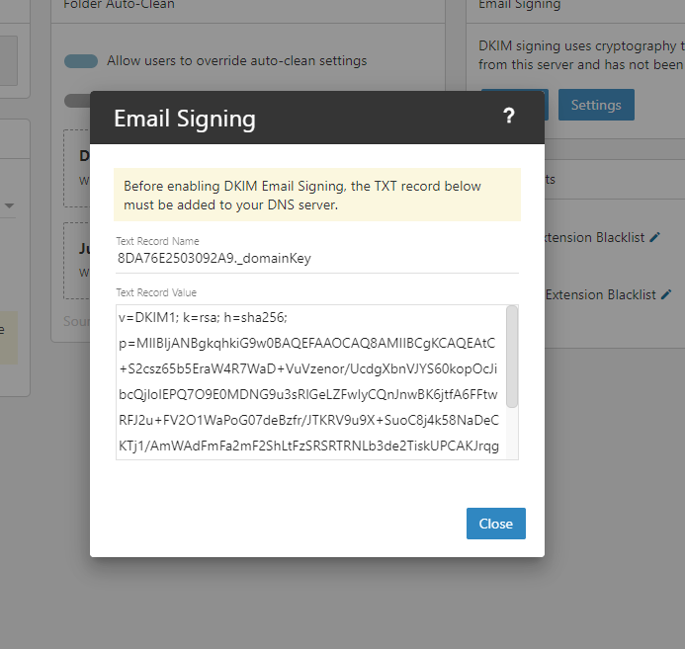Expand the small gray dropdown arrow at left
The image size is (685, 649).
click(x=9, y=205)
